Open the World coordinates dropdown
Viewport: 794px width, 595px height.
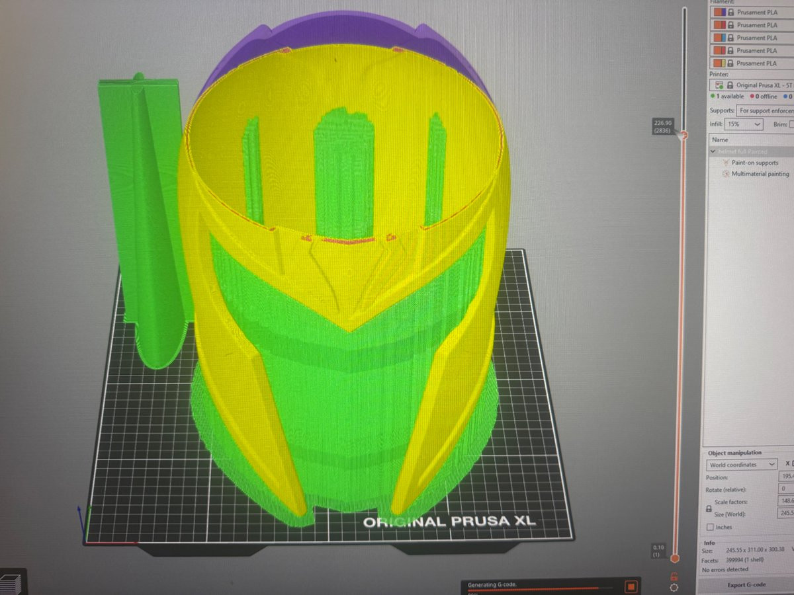[742, 465]
